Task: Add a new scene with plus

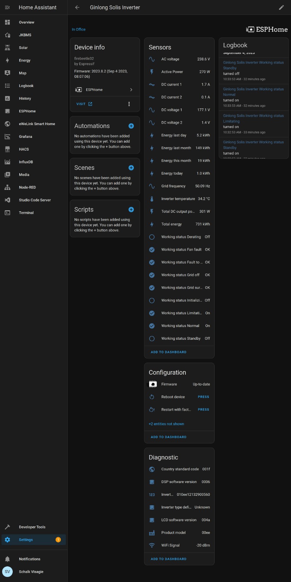Action: [x=131, y=168]
